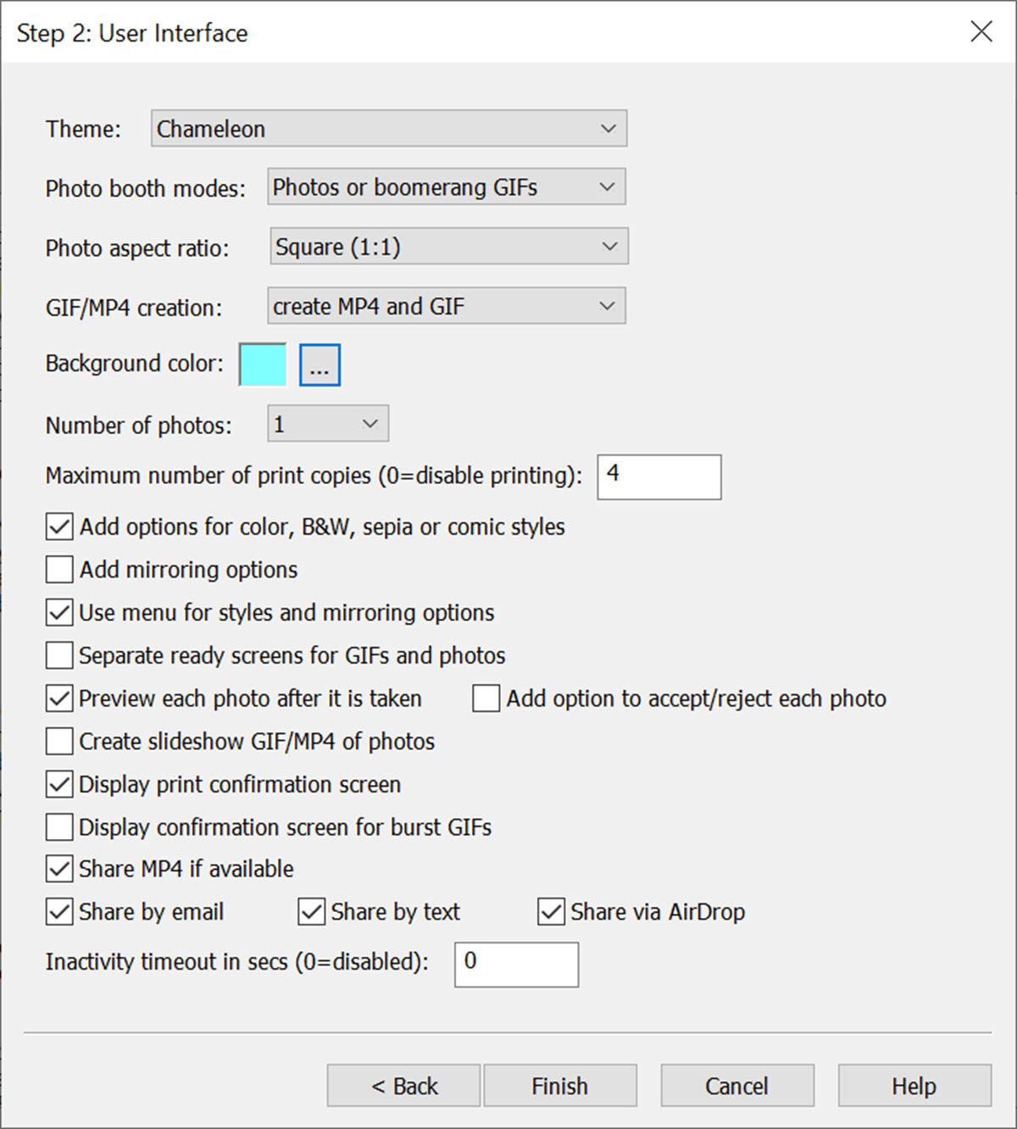
Task: Open the Number of photos dropdown
Action: pos(328,424)
